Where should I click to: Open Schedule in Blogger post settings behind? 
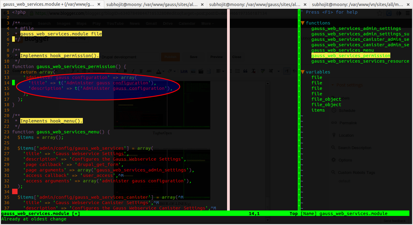pos(343,110)
